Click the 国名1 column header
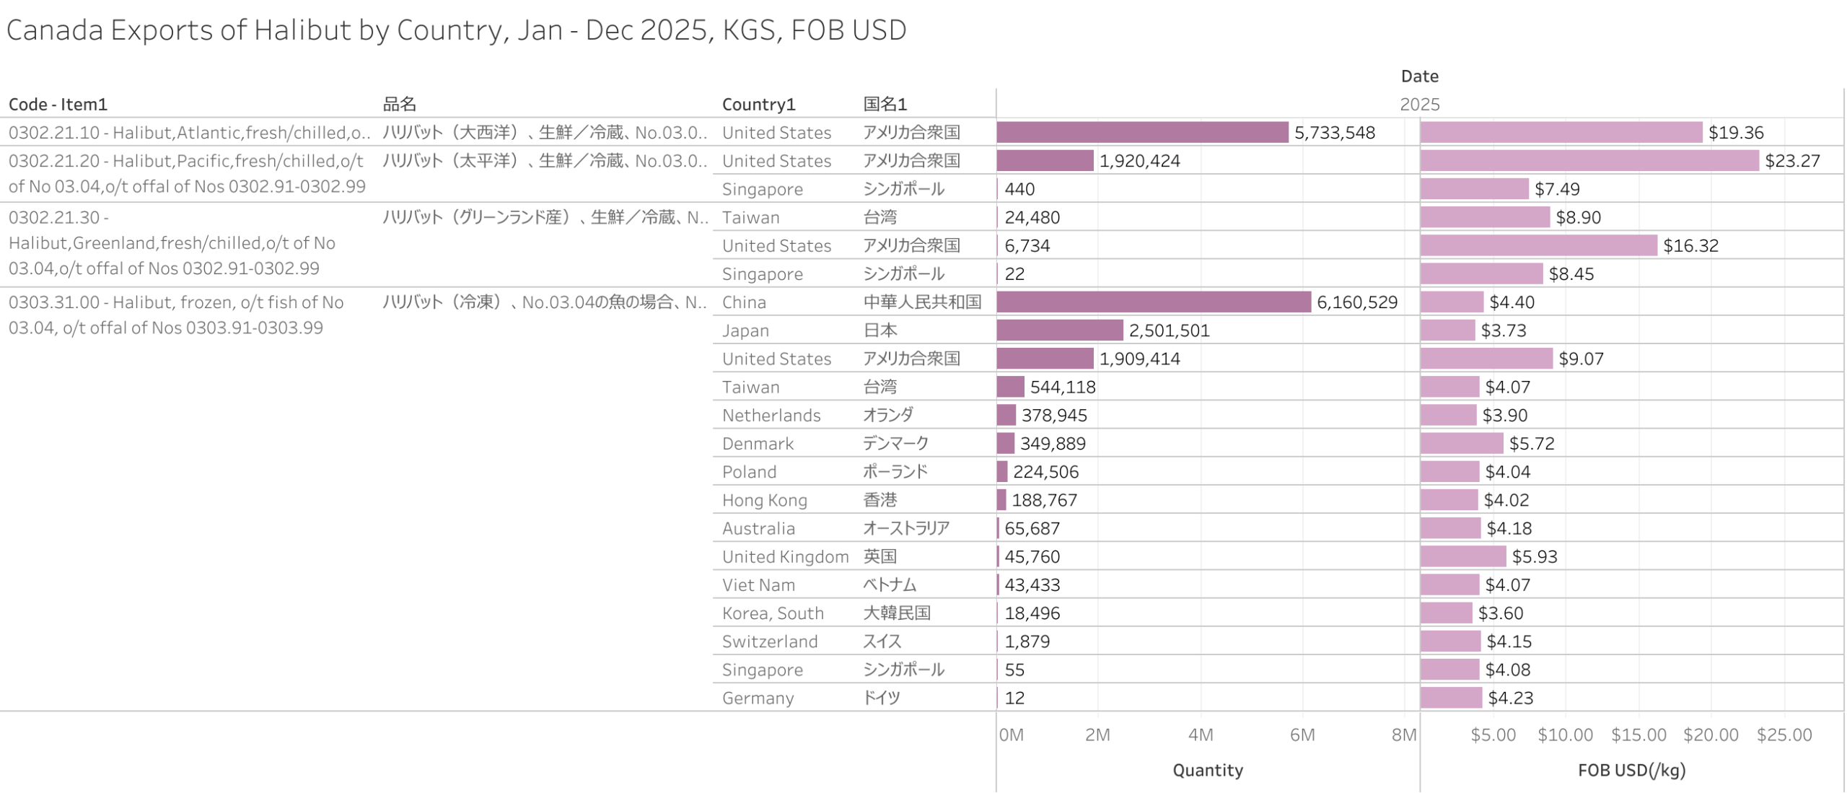 pyautogui.click(x=884, y=104)
